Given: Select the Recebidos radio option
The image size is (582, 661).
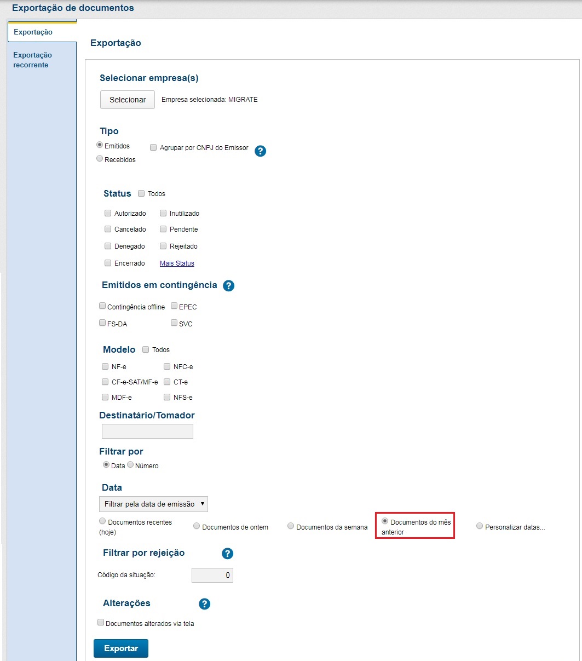Looking at the screenshot, I should [x=100, y=159].
